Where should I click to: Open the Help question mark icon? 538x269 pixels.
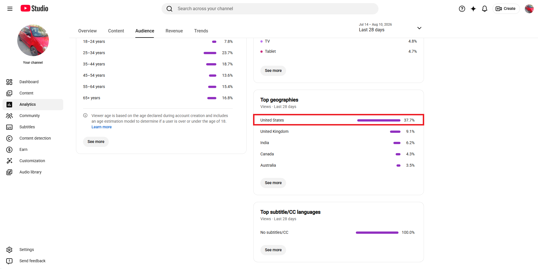[462, 9]
